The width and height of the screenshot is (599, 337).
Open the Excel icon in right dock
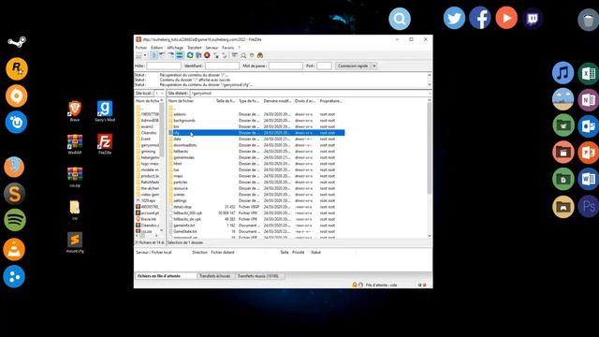[x=589, y=73]
